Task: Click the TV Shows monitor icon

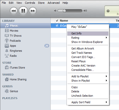Action: (7, 36)
